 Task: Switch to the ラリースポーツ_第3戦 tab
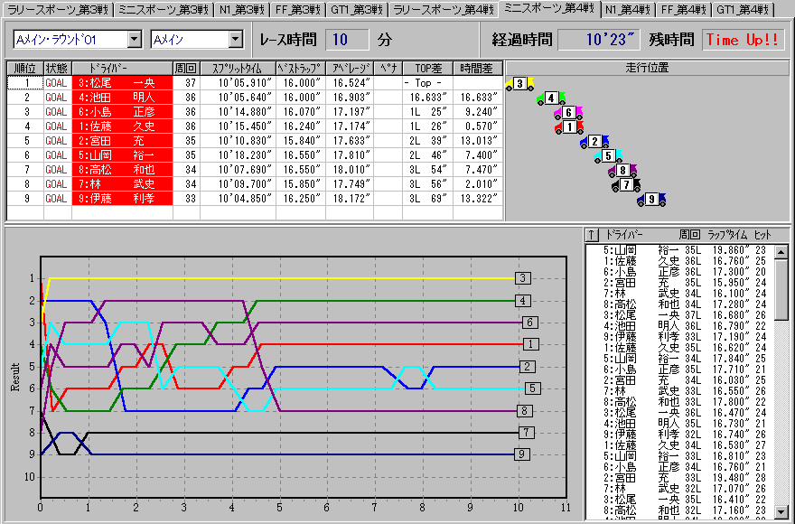[x=56, y=9]
